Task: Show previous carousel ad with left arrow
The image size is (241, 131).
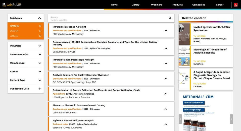Action: [180, 119]
